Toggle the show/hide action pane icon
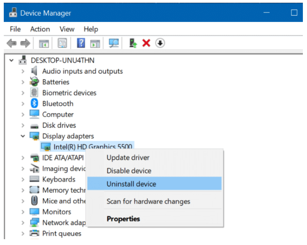 [x=95, y=43]
